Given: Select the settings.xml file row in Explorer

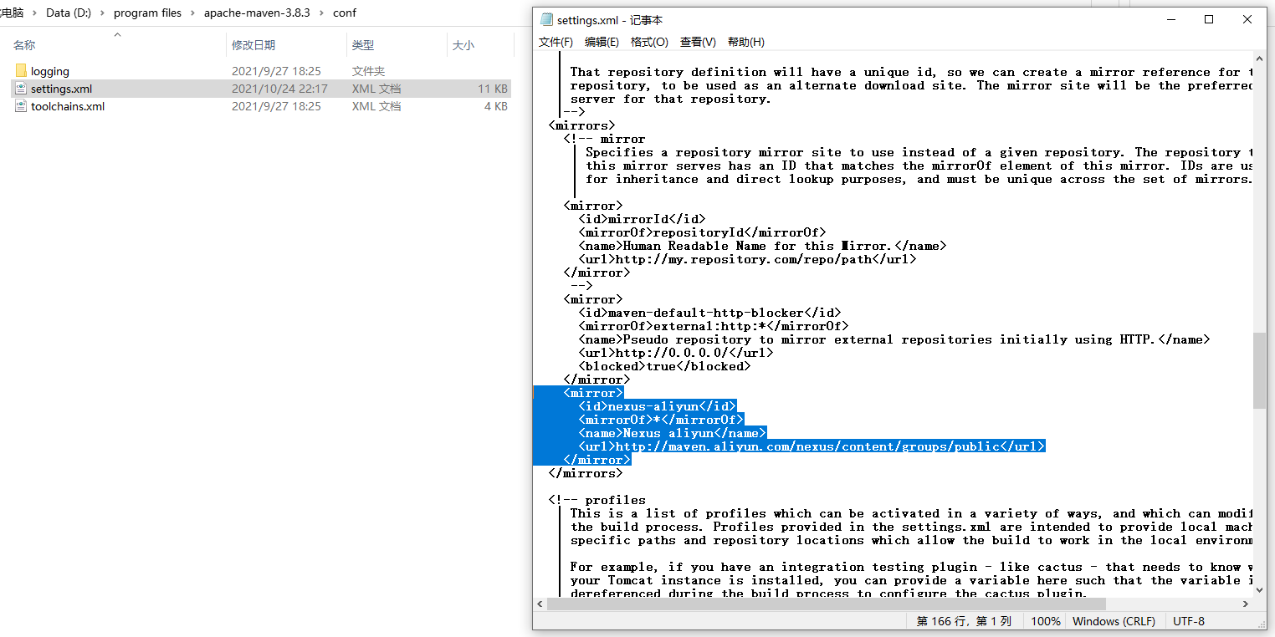Looking at the screenshot, I should 261,89.
